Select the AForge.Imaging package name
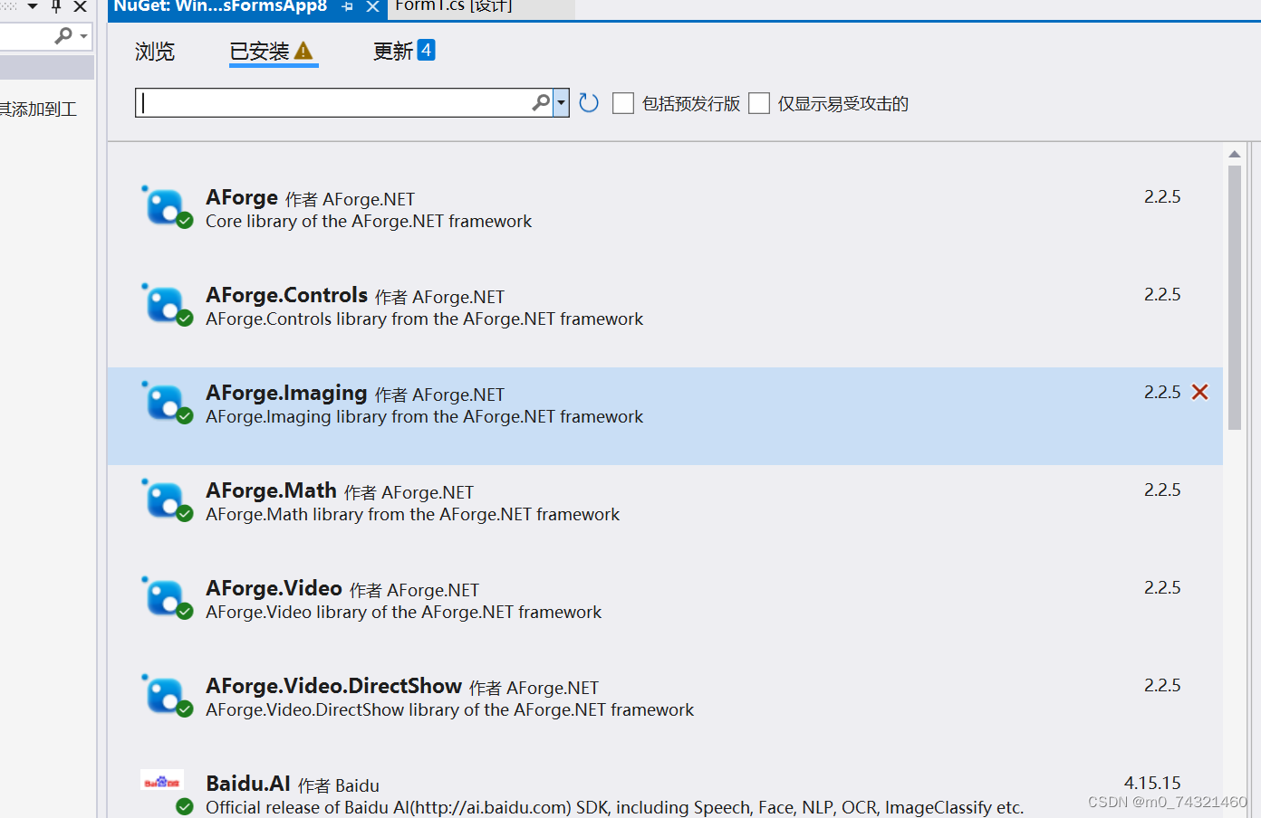This screenshot has height=818, width=1261. click(x=286, y=393)
